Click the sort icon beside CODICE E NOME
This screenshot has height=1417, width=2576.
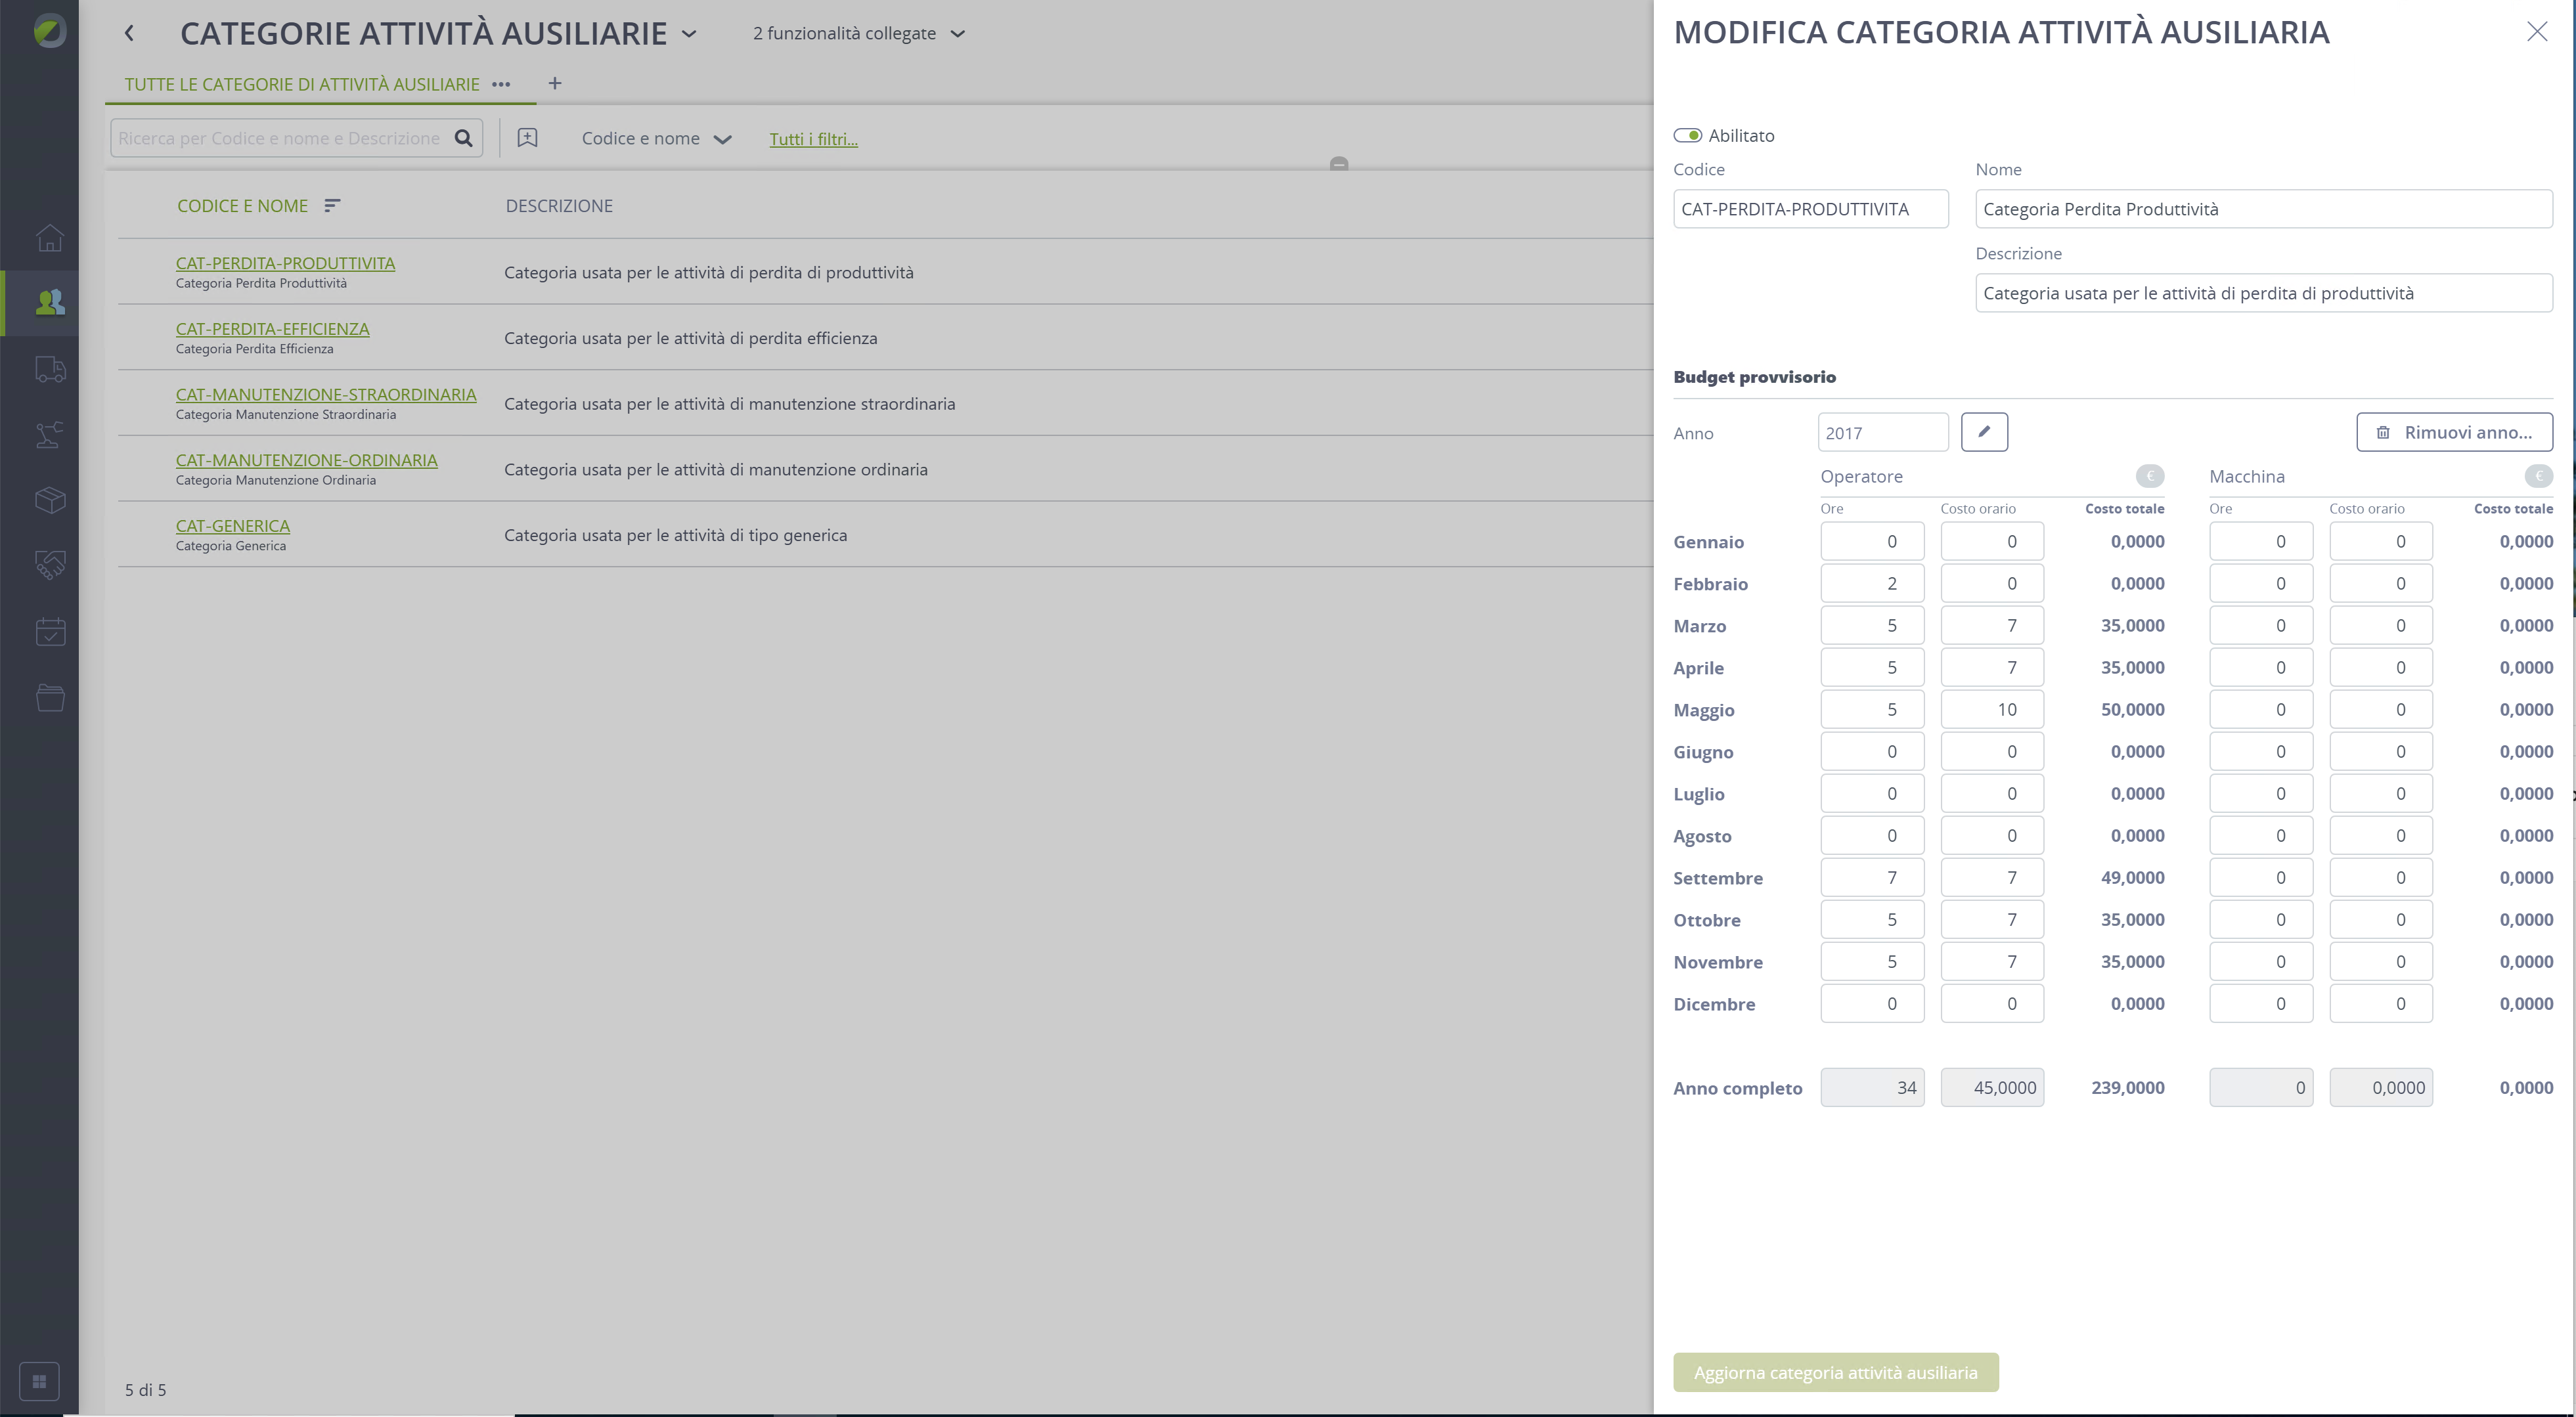[332, 205]
